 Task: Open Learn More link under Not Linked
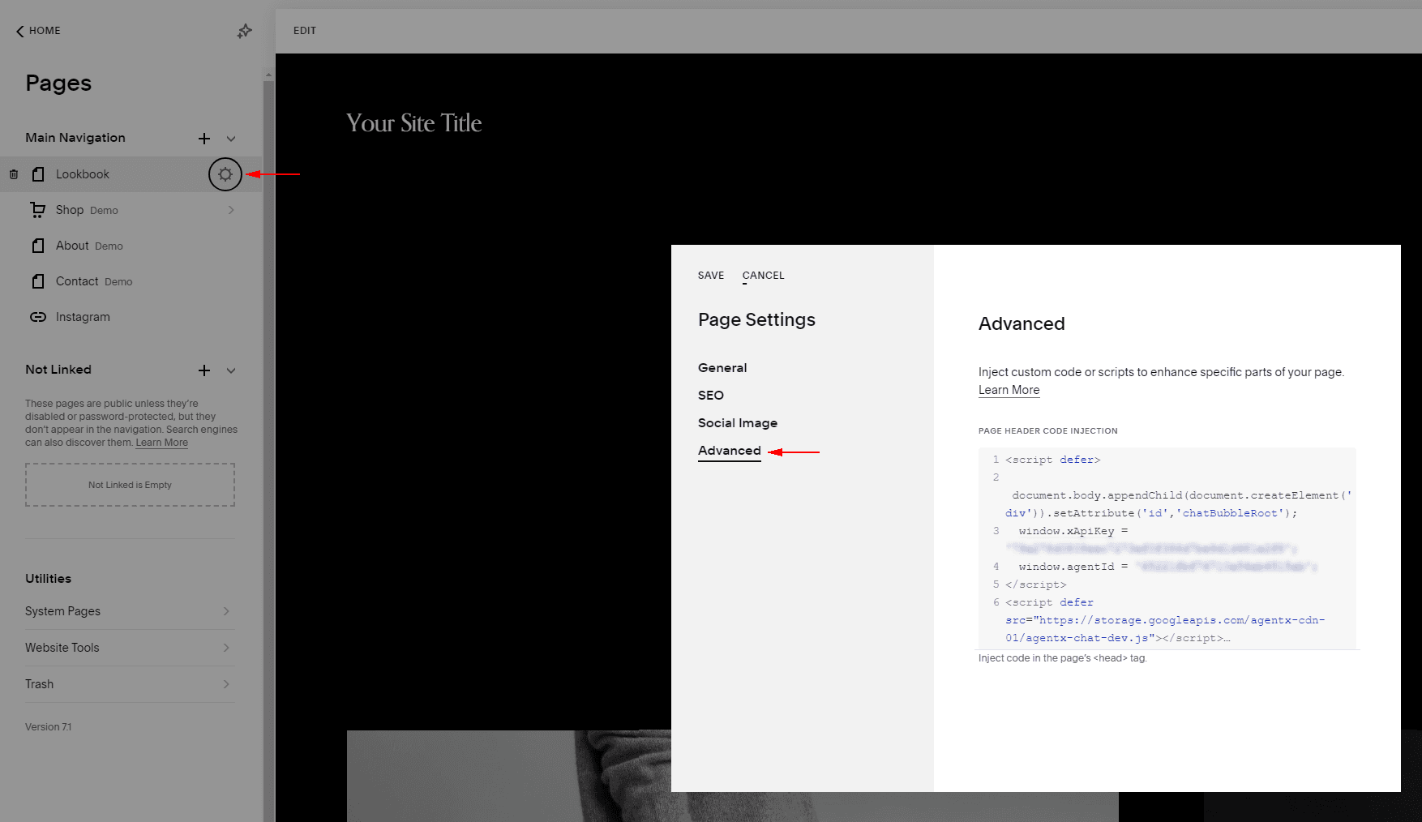161,443
